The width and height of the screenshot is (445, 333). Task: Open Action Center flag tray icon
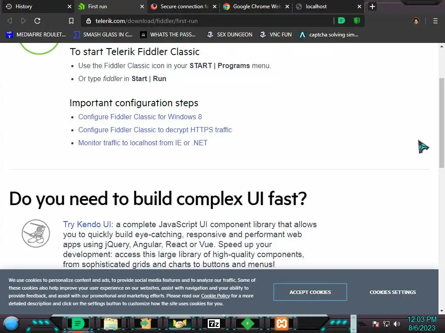(376, 323)
